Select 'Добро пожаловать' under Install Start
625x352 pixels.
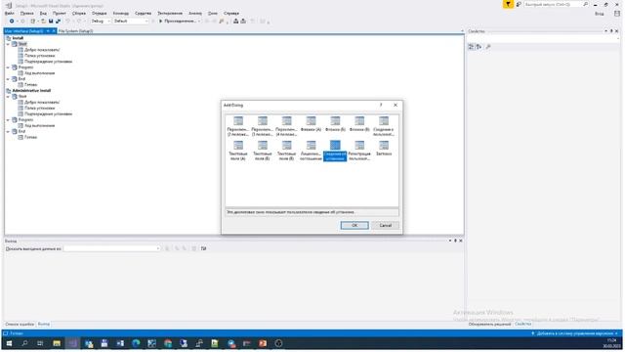pos(42,50)
